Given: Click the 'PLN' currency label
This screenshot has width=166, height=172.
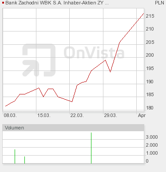Looking at the screenshot, I should [x=159, y=3].
